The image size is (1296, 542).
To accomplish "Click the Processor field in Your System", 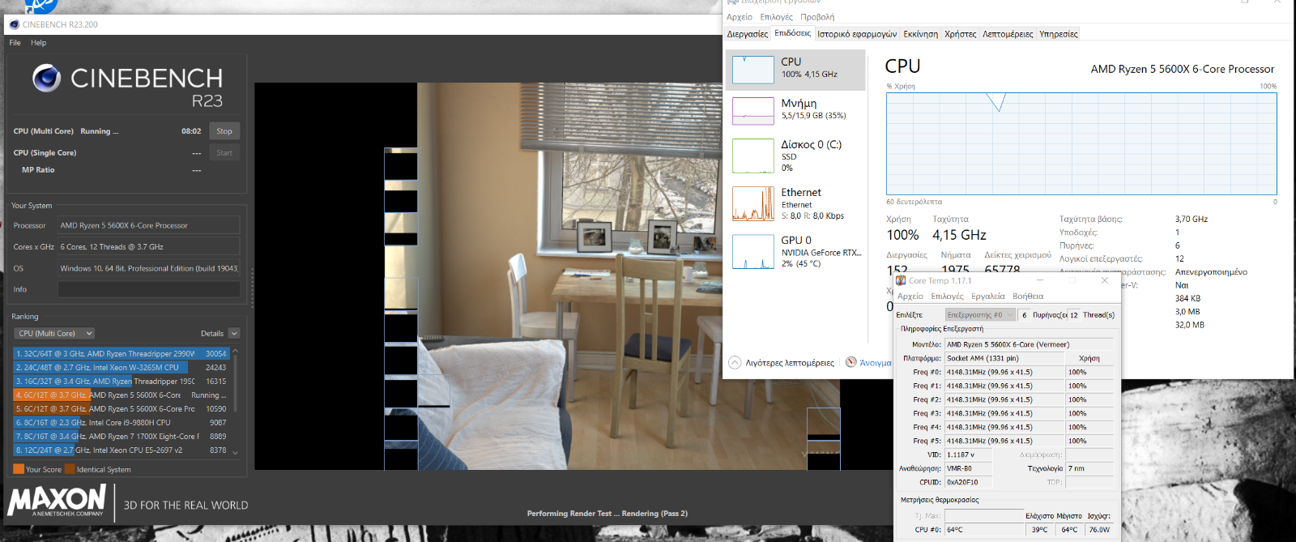I will pyautogui.click(x=149, y=225).
